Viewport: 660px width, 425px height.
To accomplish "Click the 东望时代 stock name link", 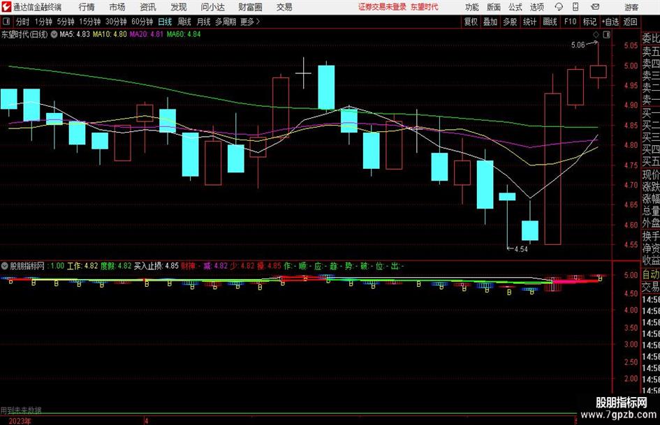I will (425, 7).
